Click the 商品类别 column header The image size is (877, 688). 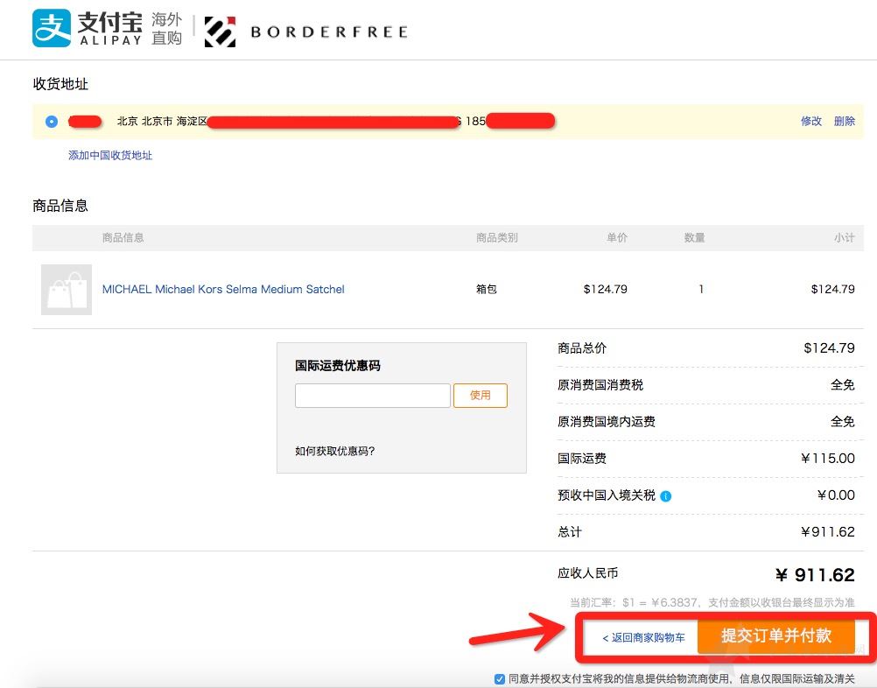pos(496,238)
